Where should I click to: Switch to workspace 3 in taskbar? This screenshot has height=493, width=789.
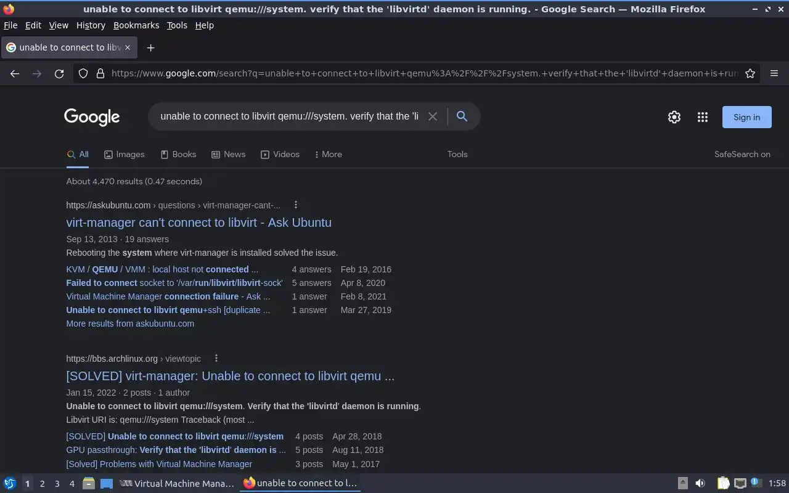[x=57, y=484]
